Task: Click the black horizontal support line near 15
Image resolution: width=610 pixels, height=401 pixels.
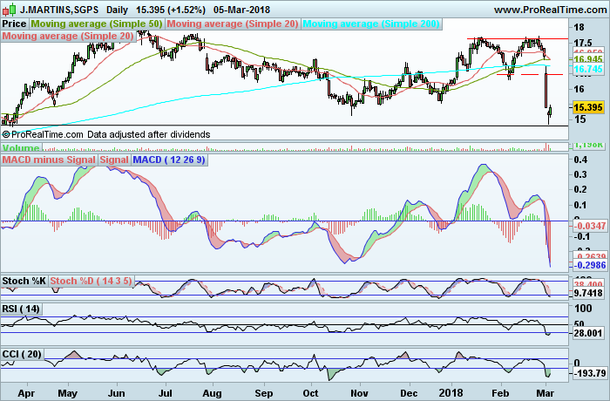Action: tap(284, 126)
